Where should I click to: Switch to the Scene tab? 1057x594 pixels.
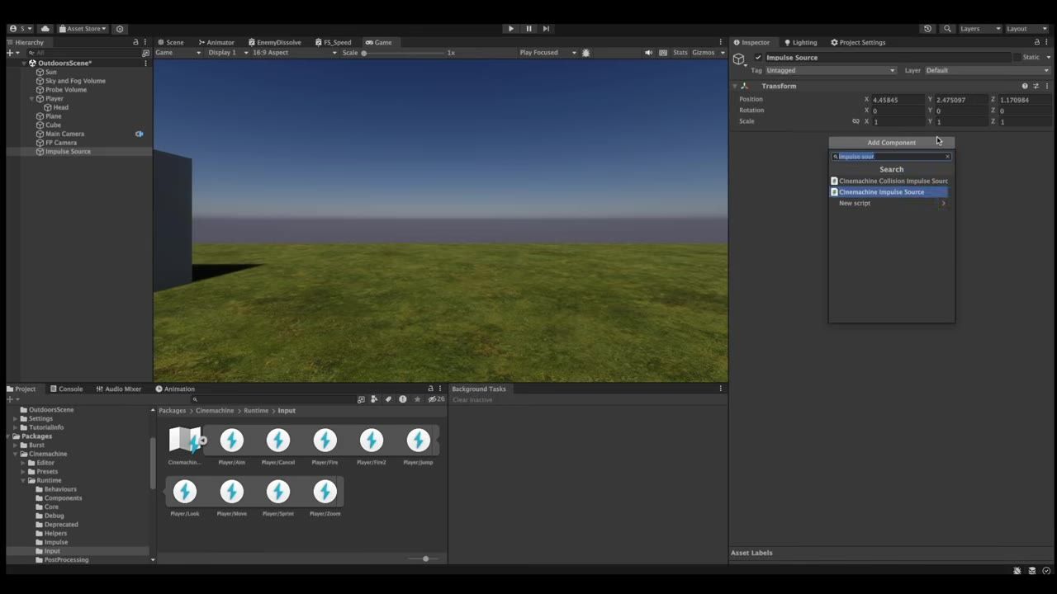point(170,42)
